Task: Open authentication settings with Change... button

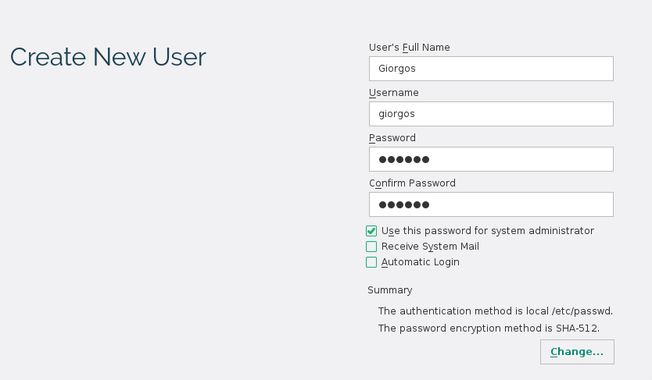Action: coord(577,352)
